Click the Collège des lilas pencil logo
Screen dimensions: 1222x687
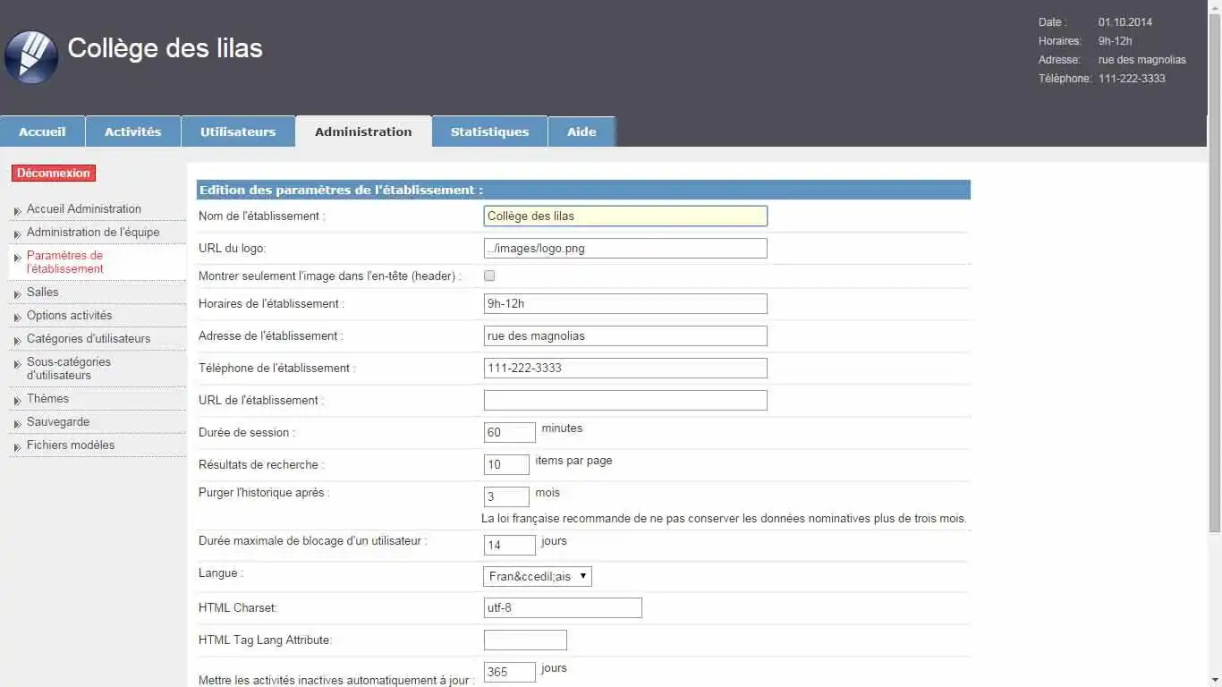(x=31, y=56)
